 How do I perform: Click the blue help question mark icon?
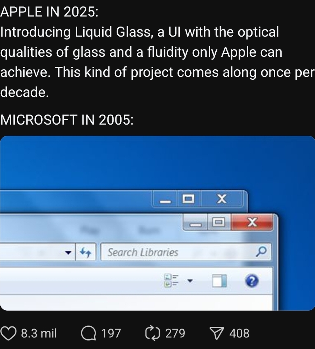tap(252, 281)
